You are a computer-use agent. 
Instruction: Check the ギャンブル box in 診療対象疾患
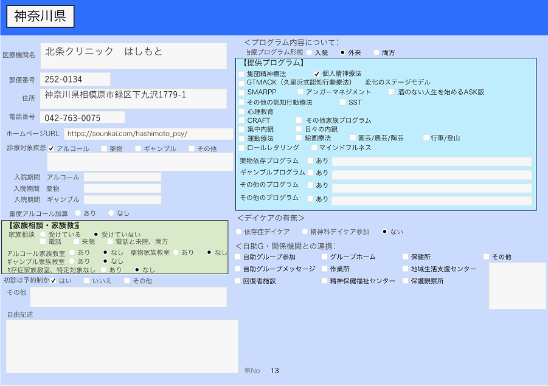[x=139, y=148]
